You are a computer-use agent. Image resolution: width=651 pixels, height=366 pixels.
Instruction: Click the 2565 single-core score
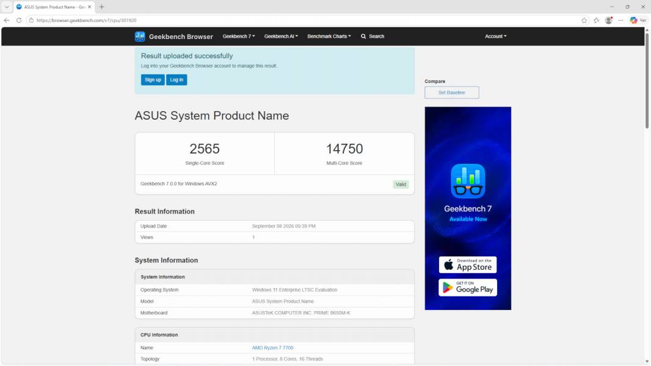tap(205, 149)
